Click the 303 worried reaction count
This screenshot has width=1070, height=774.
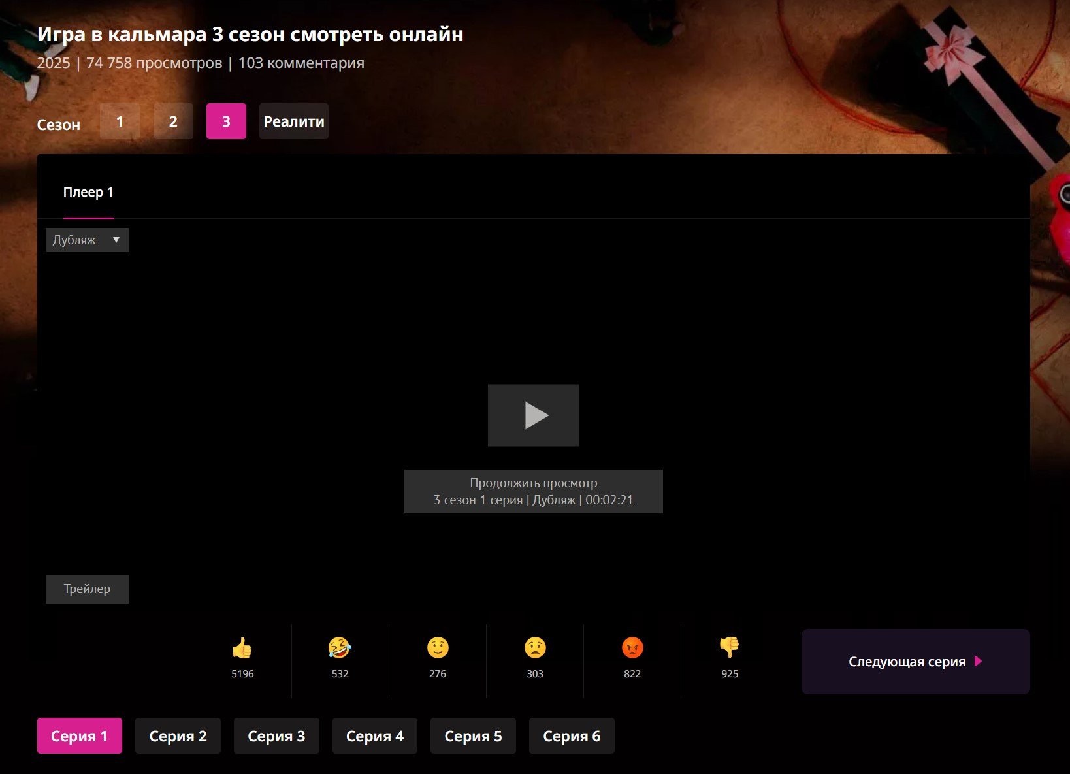coord(535,674)
